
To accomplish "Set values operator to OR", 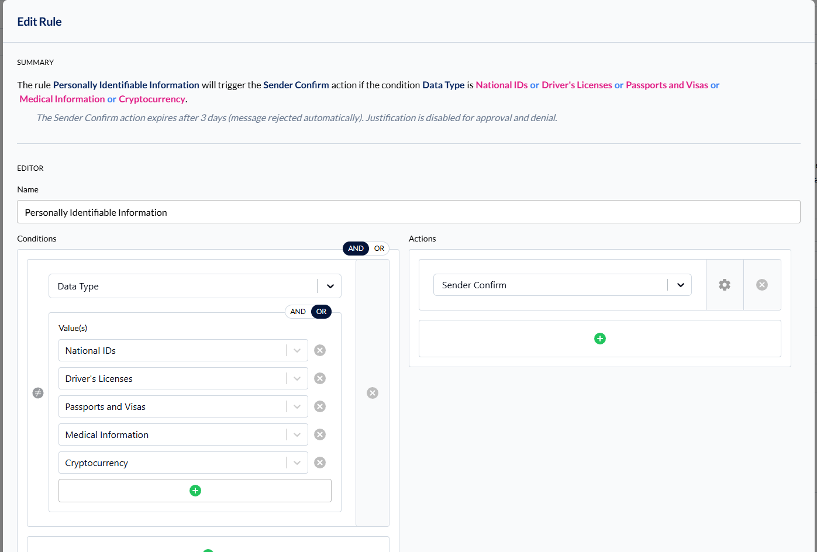I will point(321,312).
